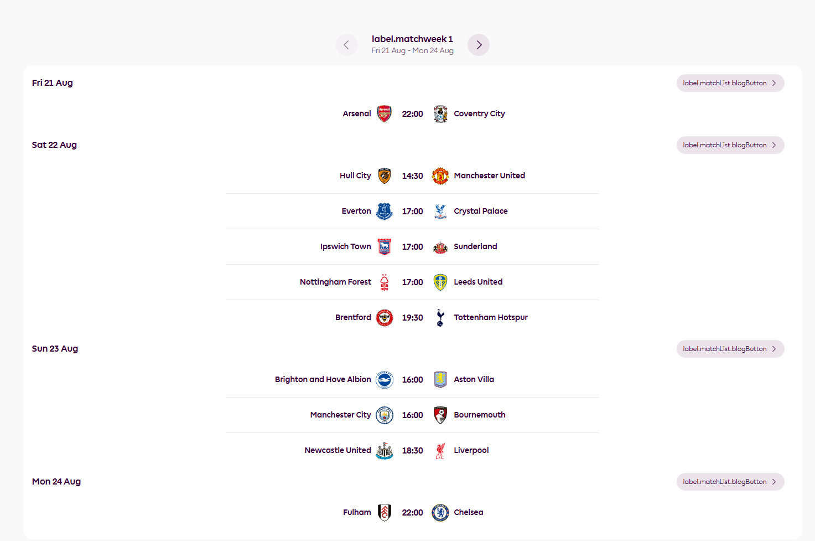This screenshot has width=815, height=541.
Task: Select the Brighton and Hove Albion badge
Action: point(385,379)
